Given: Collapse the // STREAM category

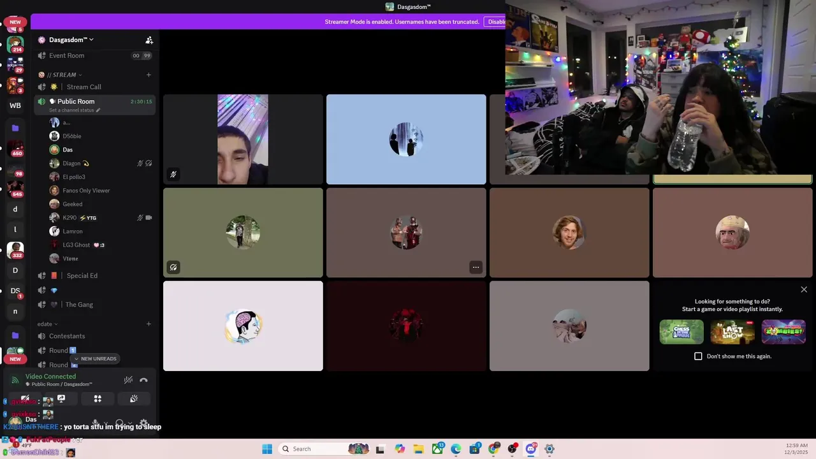Looking at the screenshot, I should (61, 75).
